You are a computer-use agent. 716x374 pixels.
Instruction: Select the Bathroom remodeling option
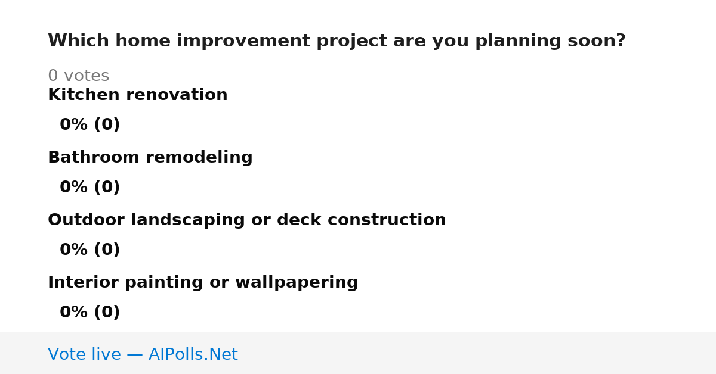point(150,157)
